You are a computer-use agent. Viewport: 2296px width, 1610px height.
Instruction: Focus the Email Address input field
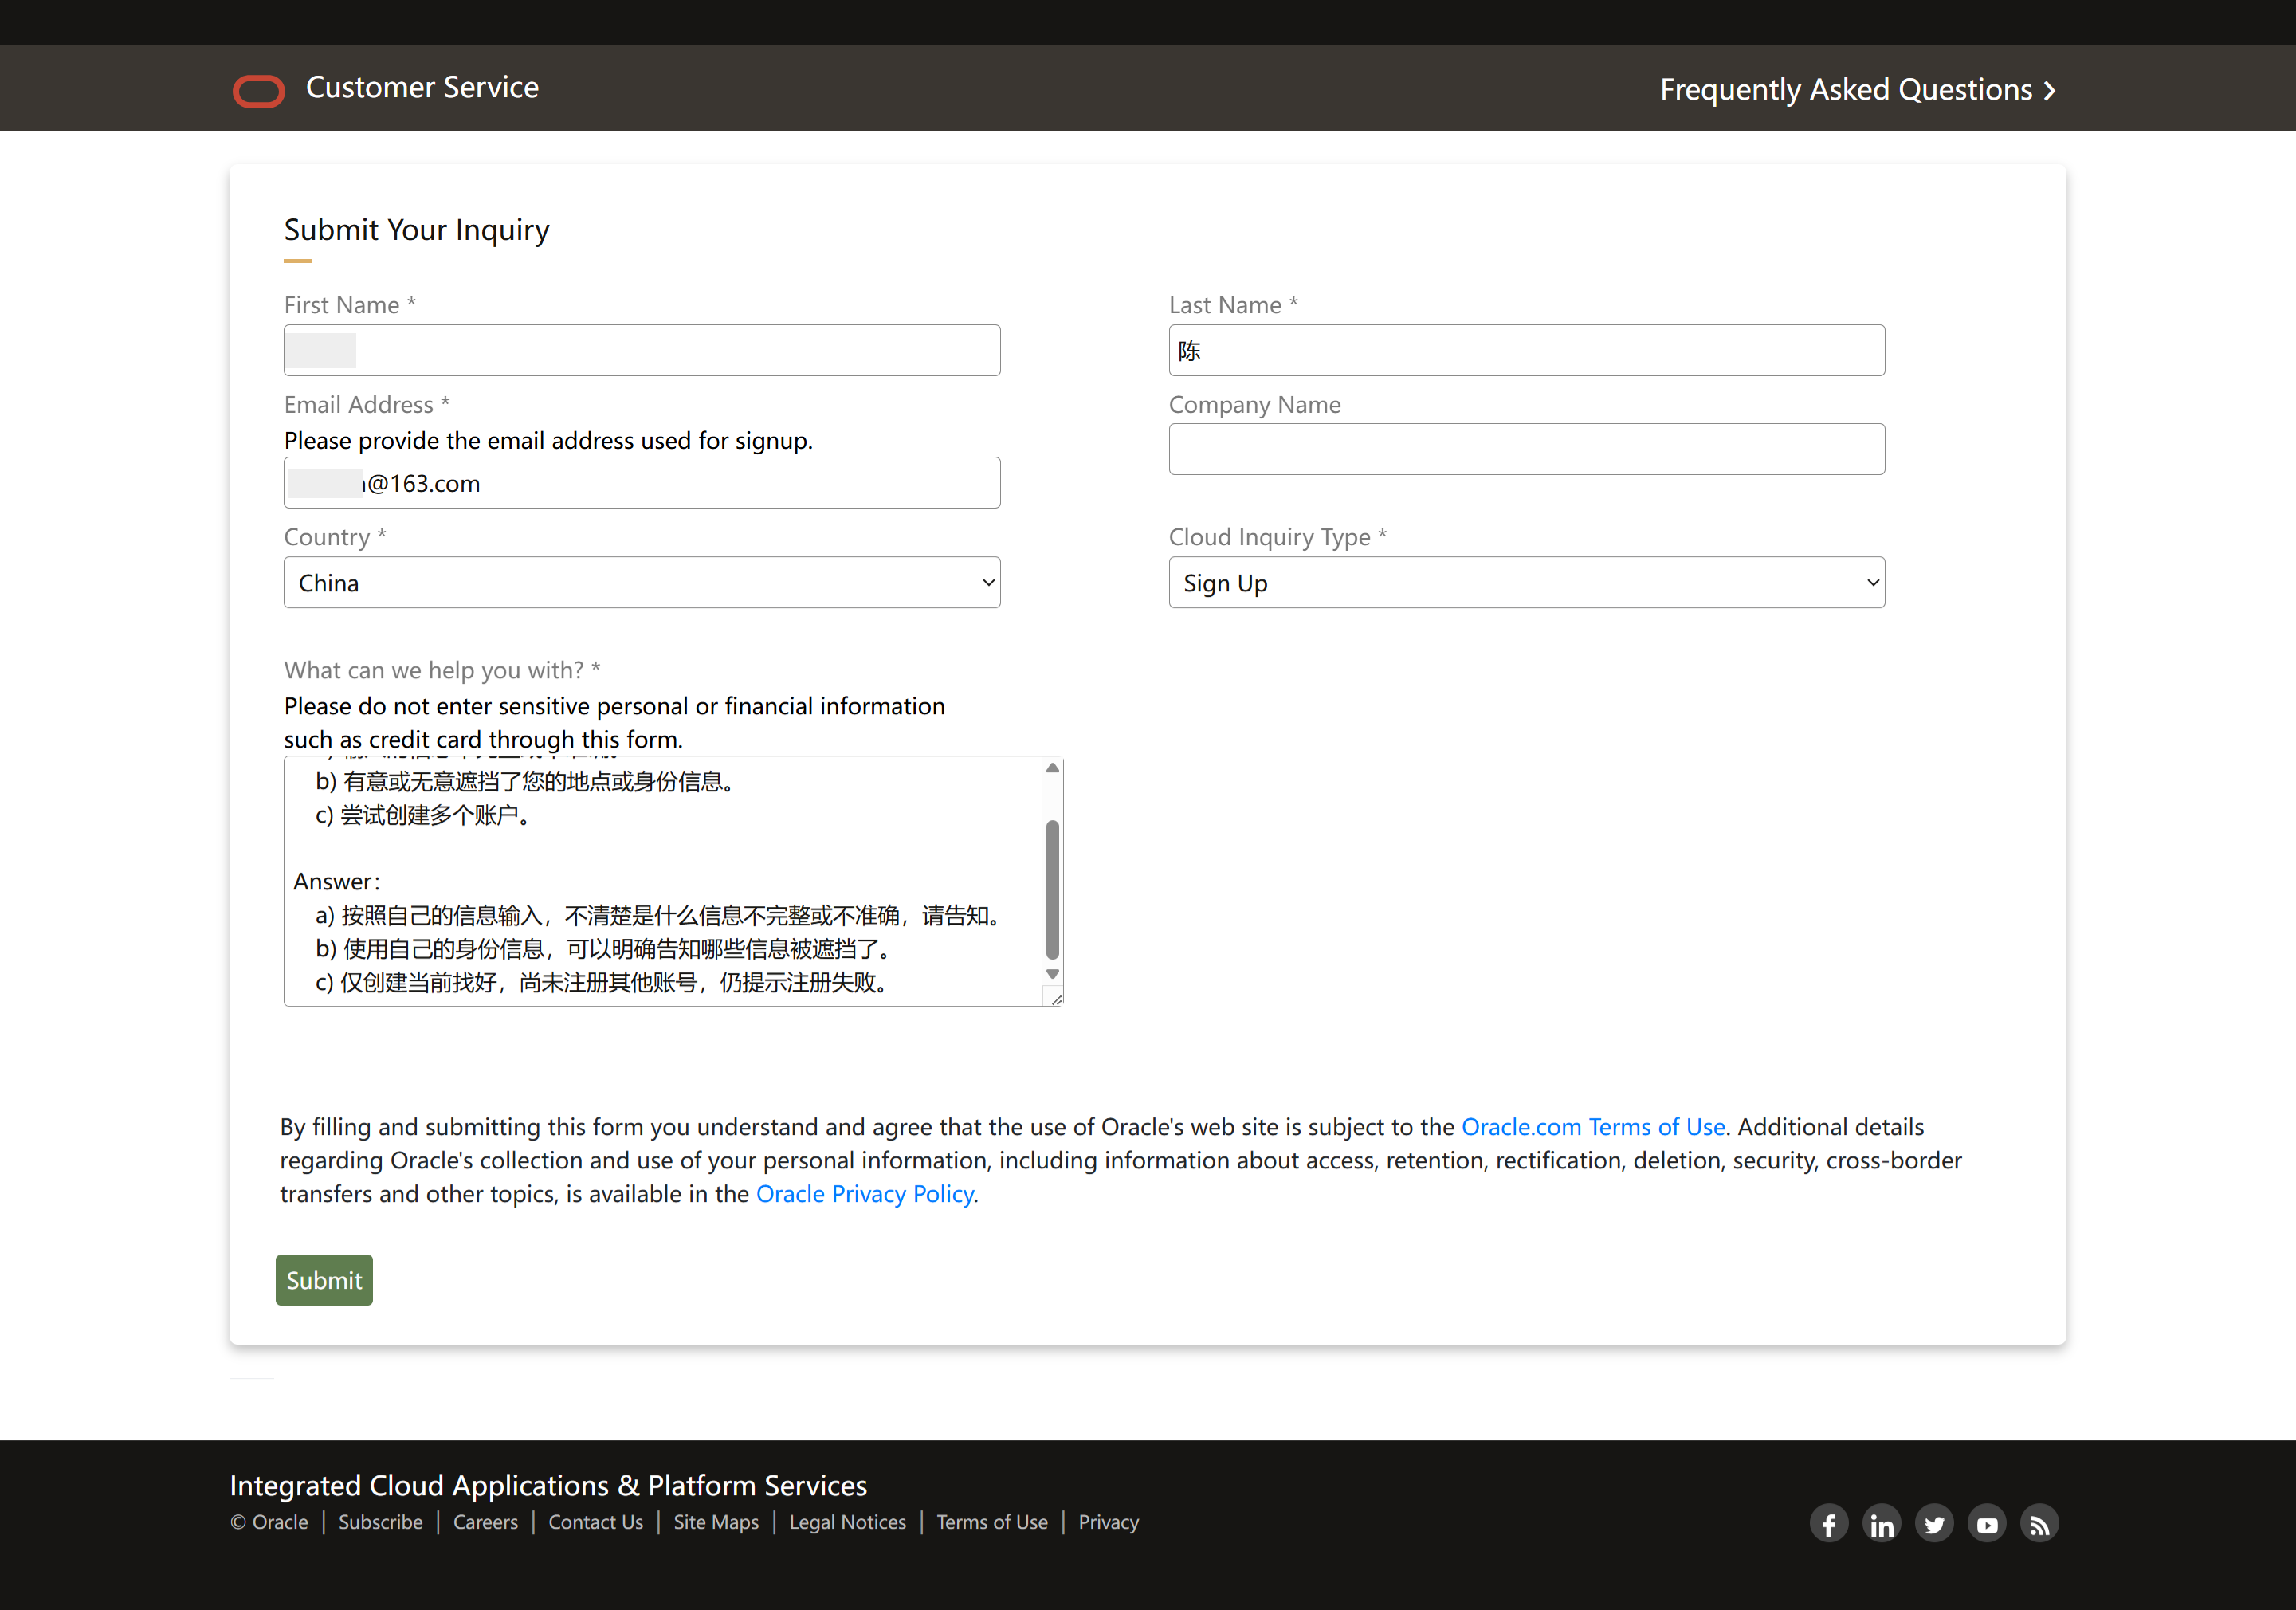[642, 483]
